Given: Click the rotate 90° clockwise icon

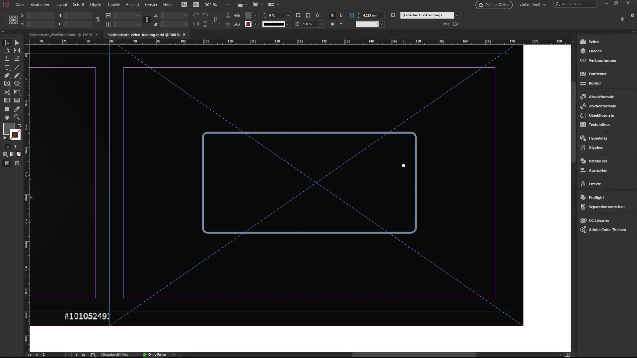Looking at the screenshot, I should 196,15.
